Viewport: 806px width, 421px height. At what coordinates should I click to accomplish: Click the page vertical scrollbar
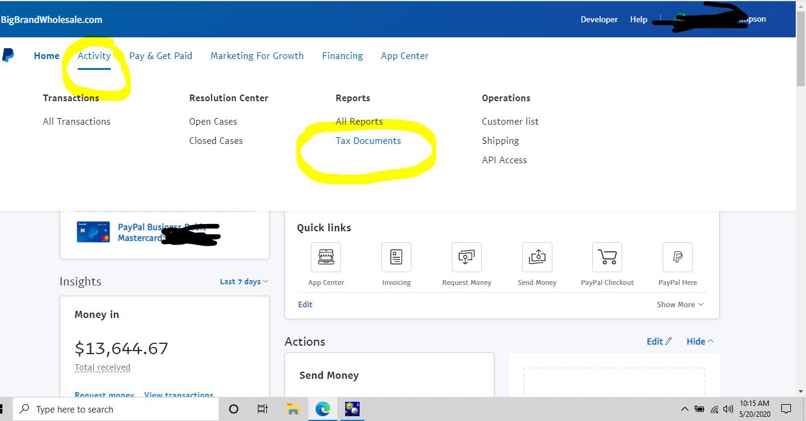click(x=801, y=181)
